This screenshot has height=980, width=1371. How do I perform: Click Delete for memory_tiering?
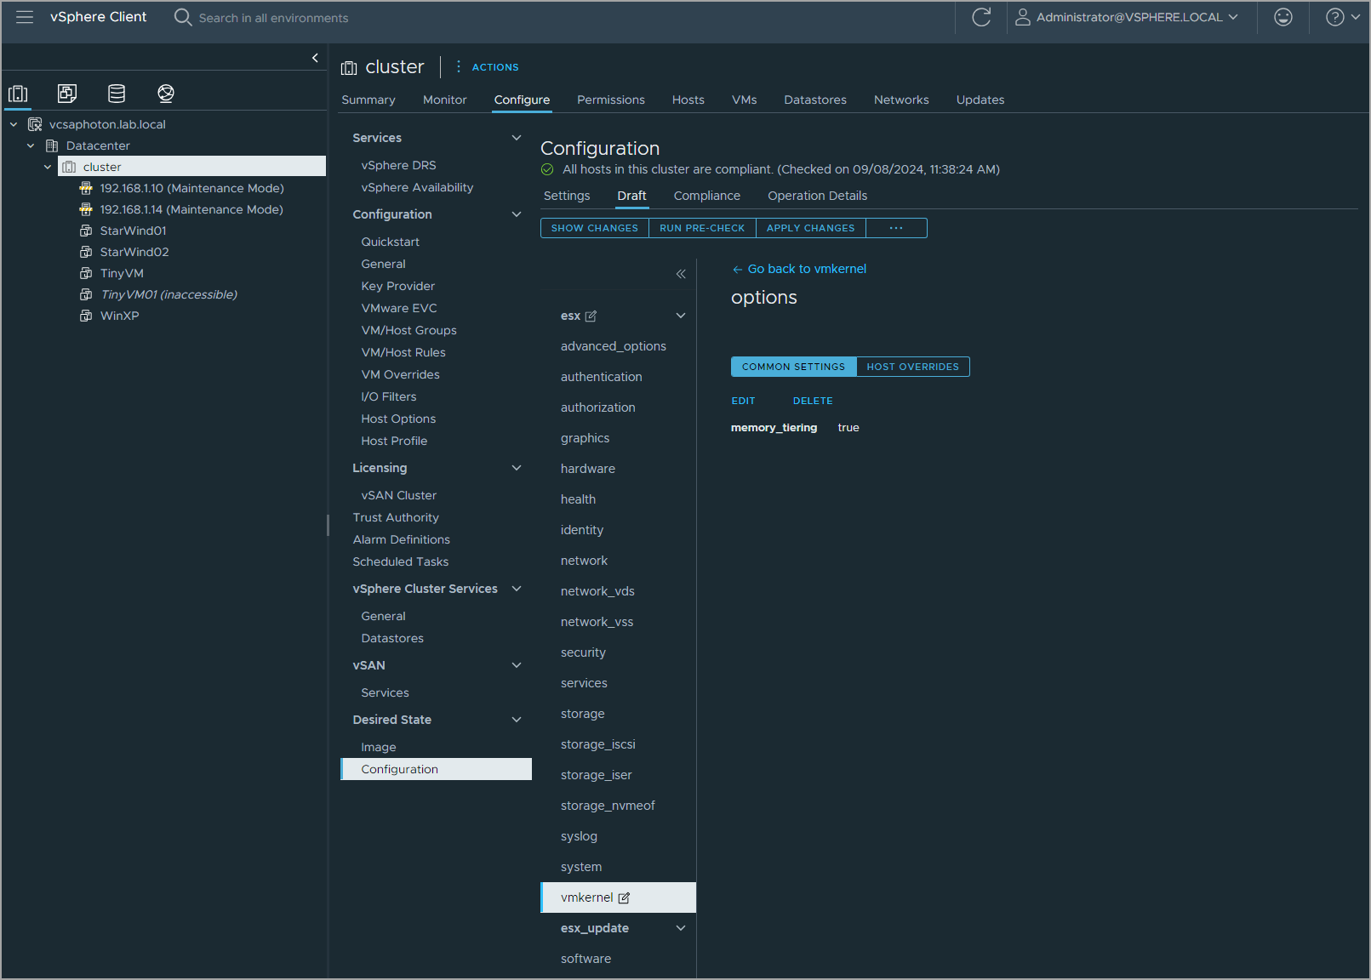813,401
